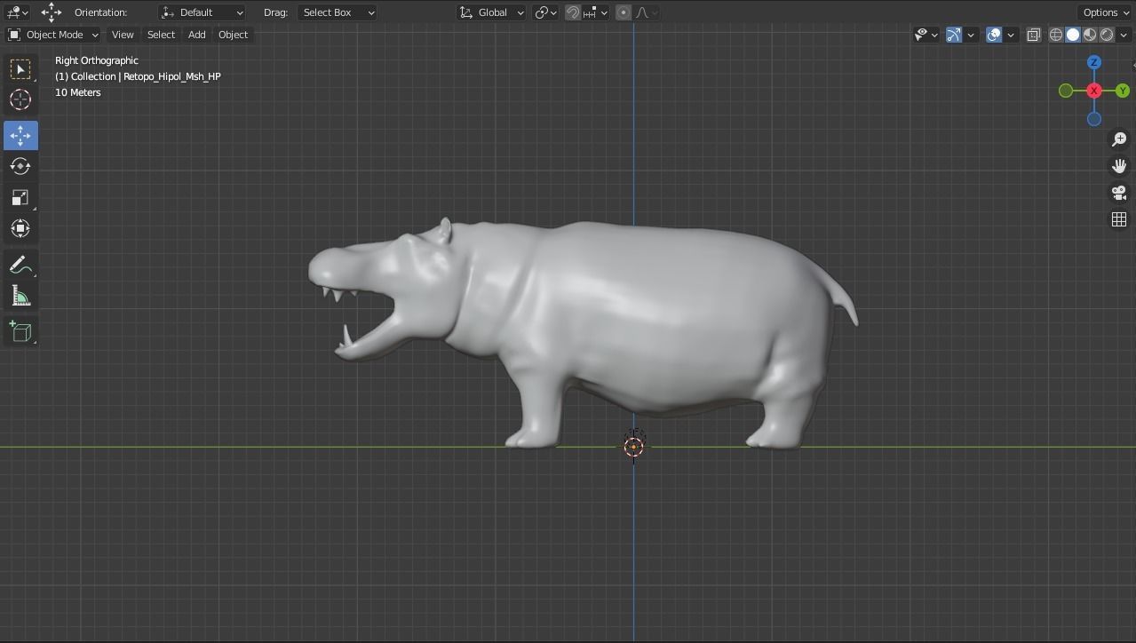This screenshot has width=1136, height=643.
Task: Open the Global transform orientation dropdown
Action: point(491,12)
